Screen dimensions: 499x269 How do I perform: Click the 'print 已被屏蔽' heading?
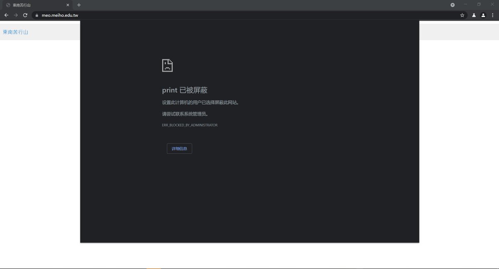pos(185,90)
